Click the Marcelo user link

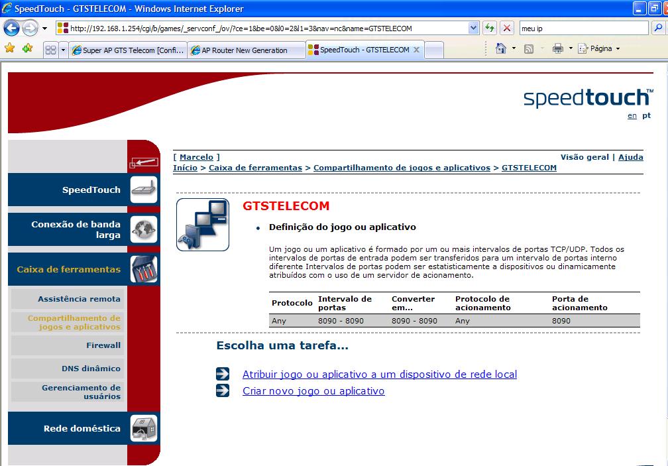196,157
